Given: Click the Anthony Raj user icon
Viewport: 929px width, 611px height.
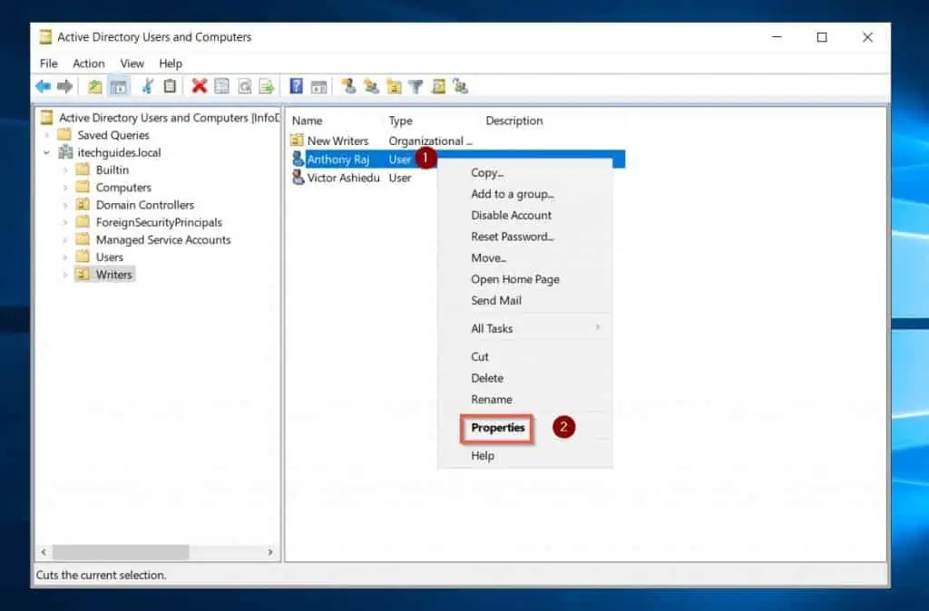Looking at the screenshot, I should tap(298, 159).
